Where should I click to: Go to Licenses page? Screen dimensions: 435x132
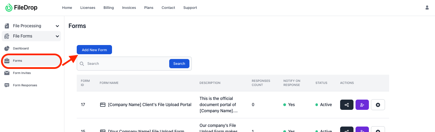tap(88, 8)
